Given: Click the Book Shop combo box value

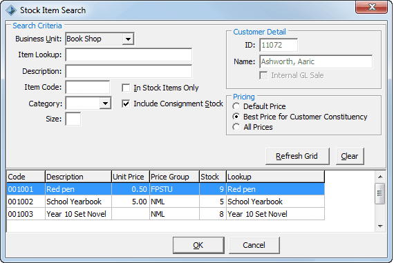Looking at the screenshot, I should tap(94, 39).
